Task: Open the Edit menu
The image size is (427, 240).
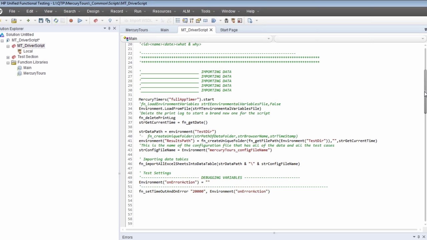Action: 30,11
